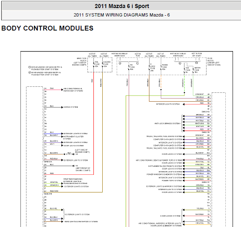Click 'STARTING/CHARGING, EXTERIOR LIGHTS & TRANSMISSIONS' label
The width and height of the screenshot is (241, 227).
click(75, 181)
